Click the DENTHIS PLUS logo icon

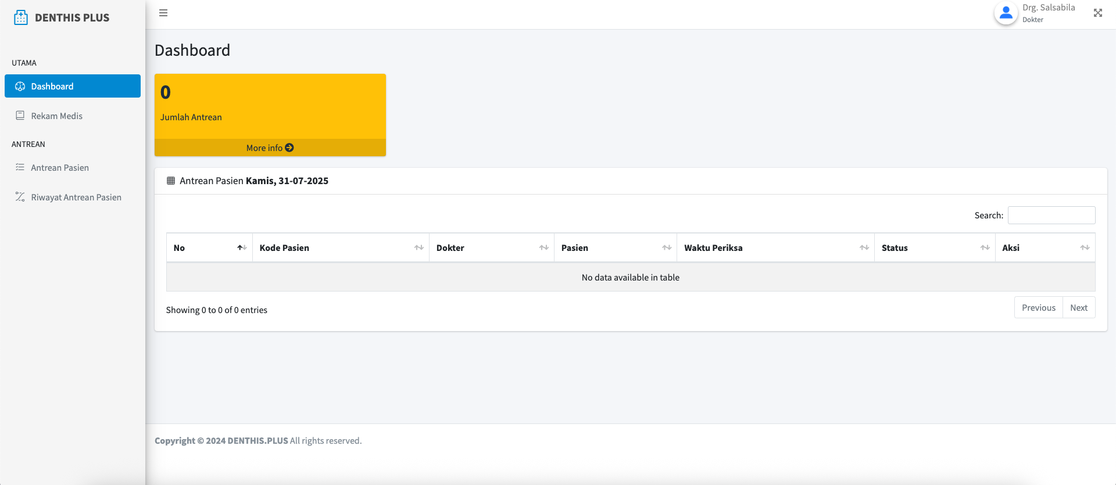pyautogui.click(x=21, y=17)
